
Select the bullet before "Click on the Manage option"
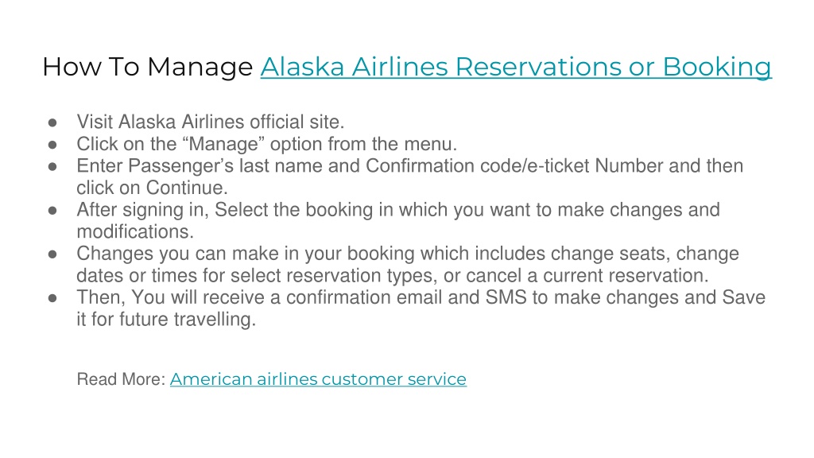point(52,145)
